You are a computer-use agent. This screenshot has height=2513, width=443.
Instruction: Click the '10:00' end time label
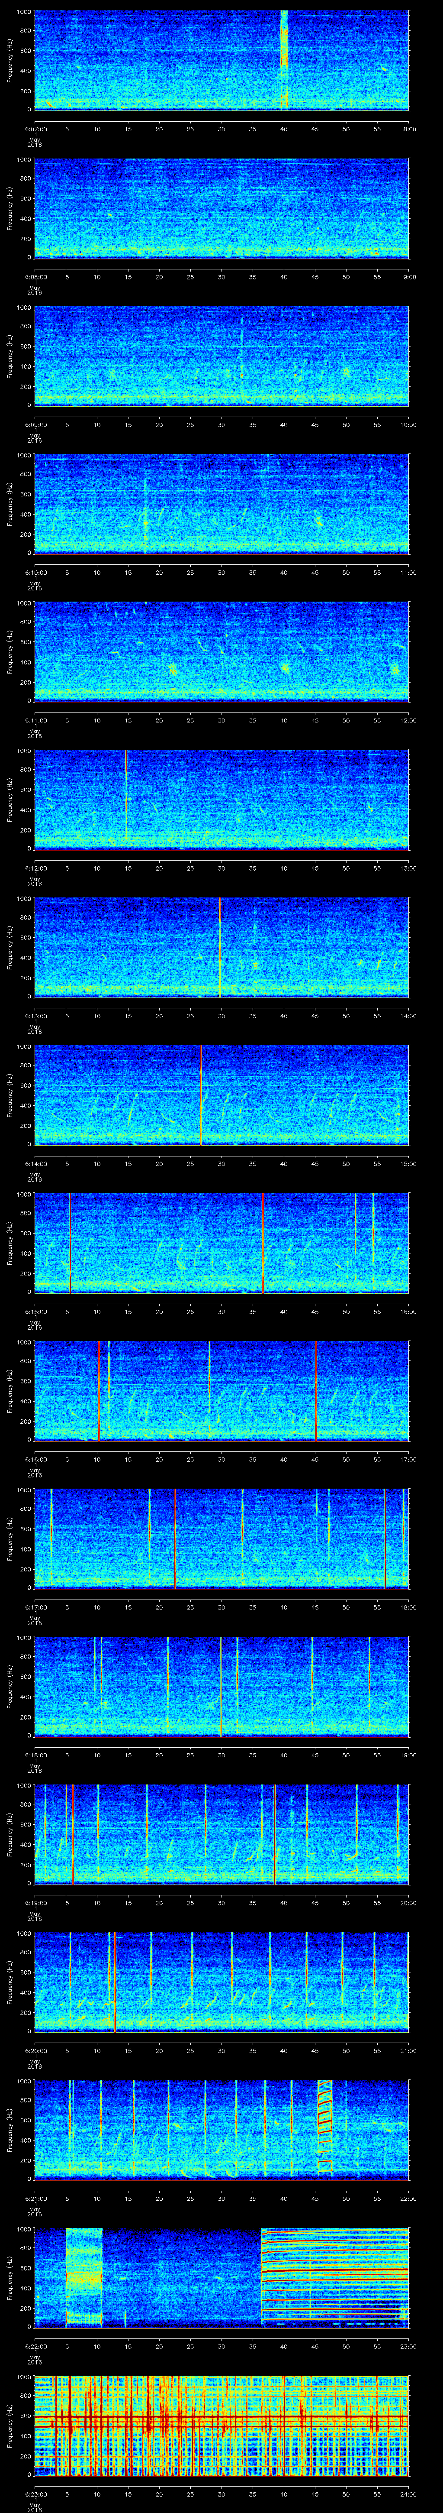(x=409, y=424)
